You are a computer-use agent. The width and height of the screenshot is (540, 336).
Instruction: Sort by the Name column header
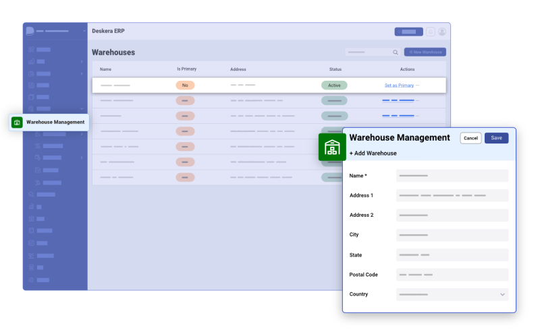coord(105,69)
